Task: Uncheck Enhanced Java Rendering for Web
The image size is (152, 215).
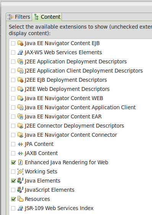Action: tap(13, 162)
